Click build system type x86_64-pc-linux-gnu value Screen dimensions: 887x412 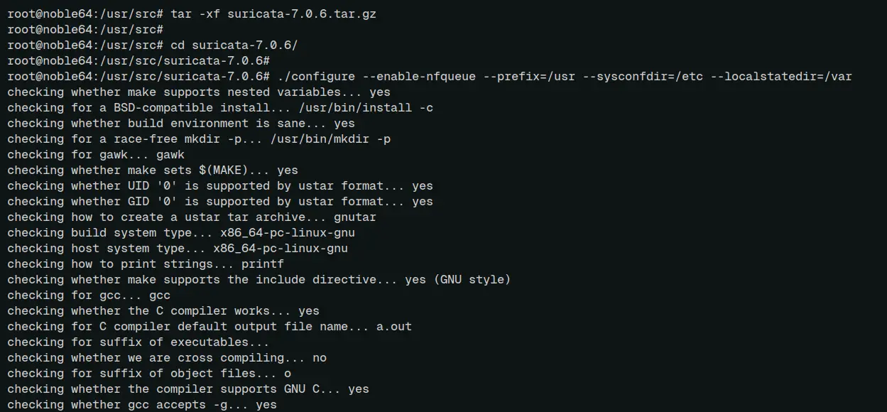[288, 233]
